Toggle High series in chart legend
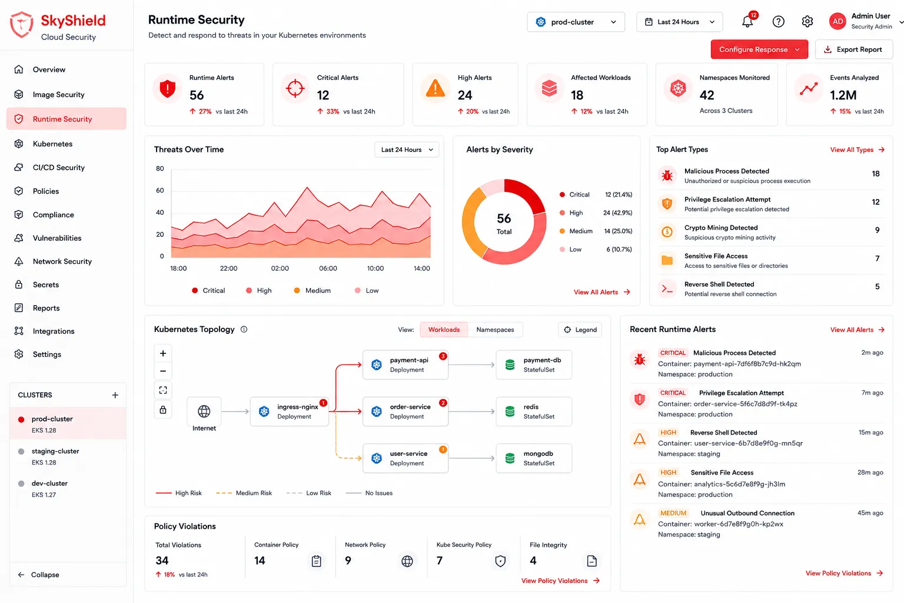 click(259, 290)
